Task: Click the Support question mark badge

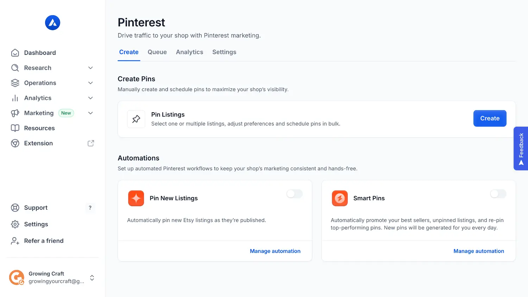Action: click(90, 208)
